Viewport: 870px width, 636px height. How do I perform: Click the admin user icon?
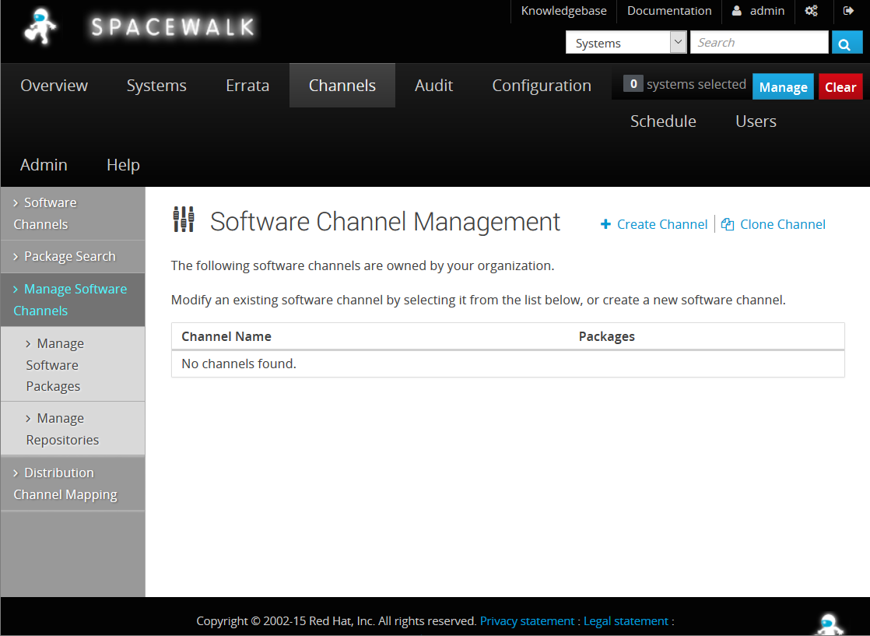(736, 11)
